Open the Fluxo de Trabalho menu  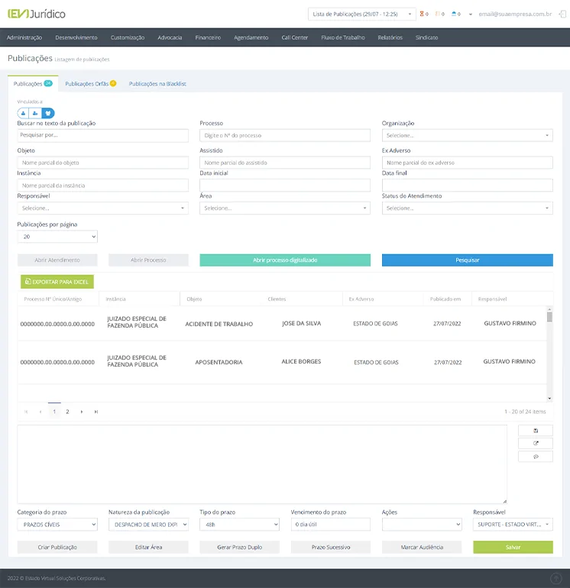(343, 37)
